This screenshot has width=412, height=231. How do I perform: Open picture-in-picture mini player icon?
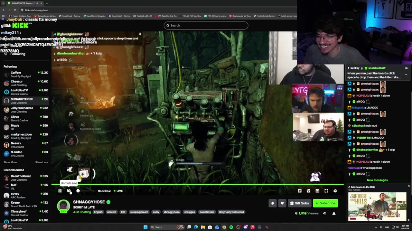300,191
